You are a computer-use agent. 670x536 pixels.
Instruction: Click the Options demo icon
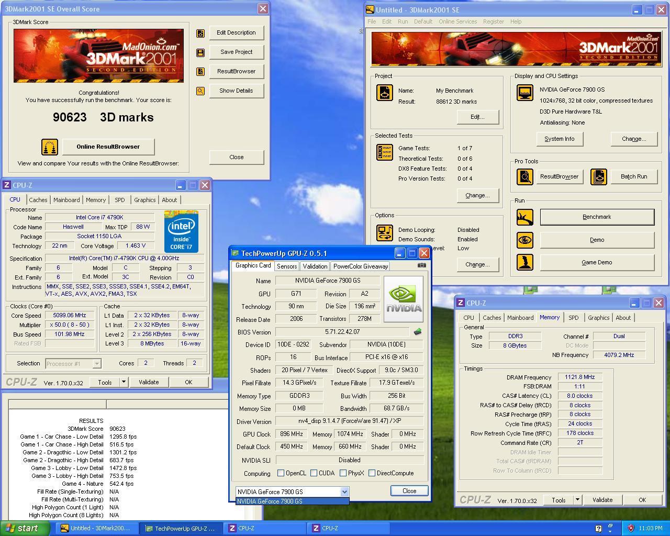(385, 232)
